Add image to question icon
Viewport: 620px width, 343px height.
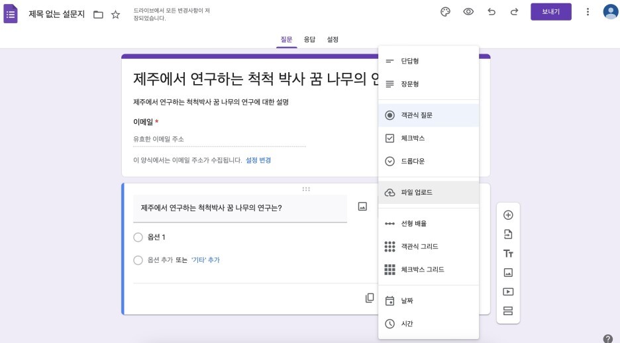362,207
